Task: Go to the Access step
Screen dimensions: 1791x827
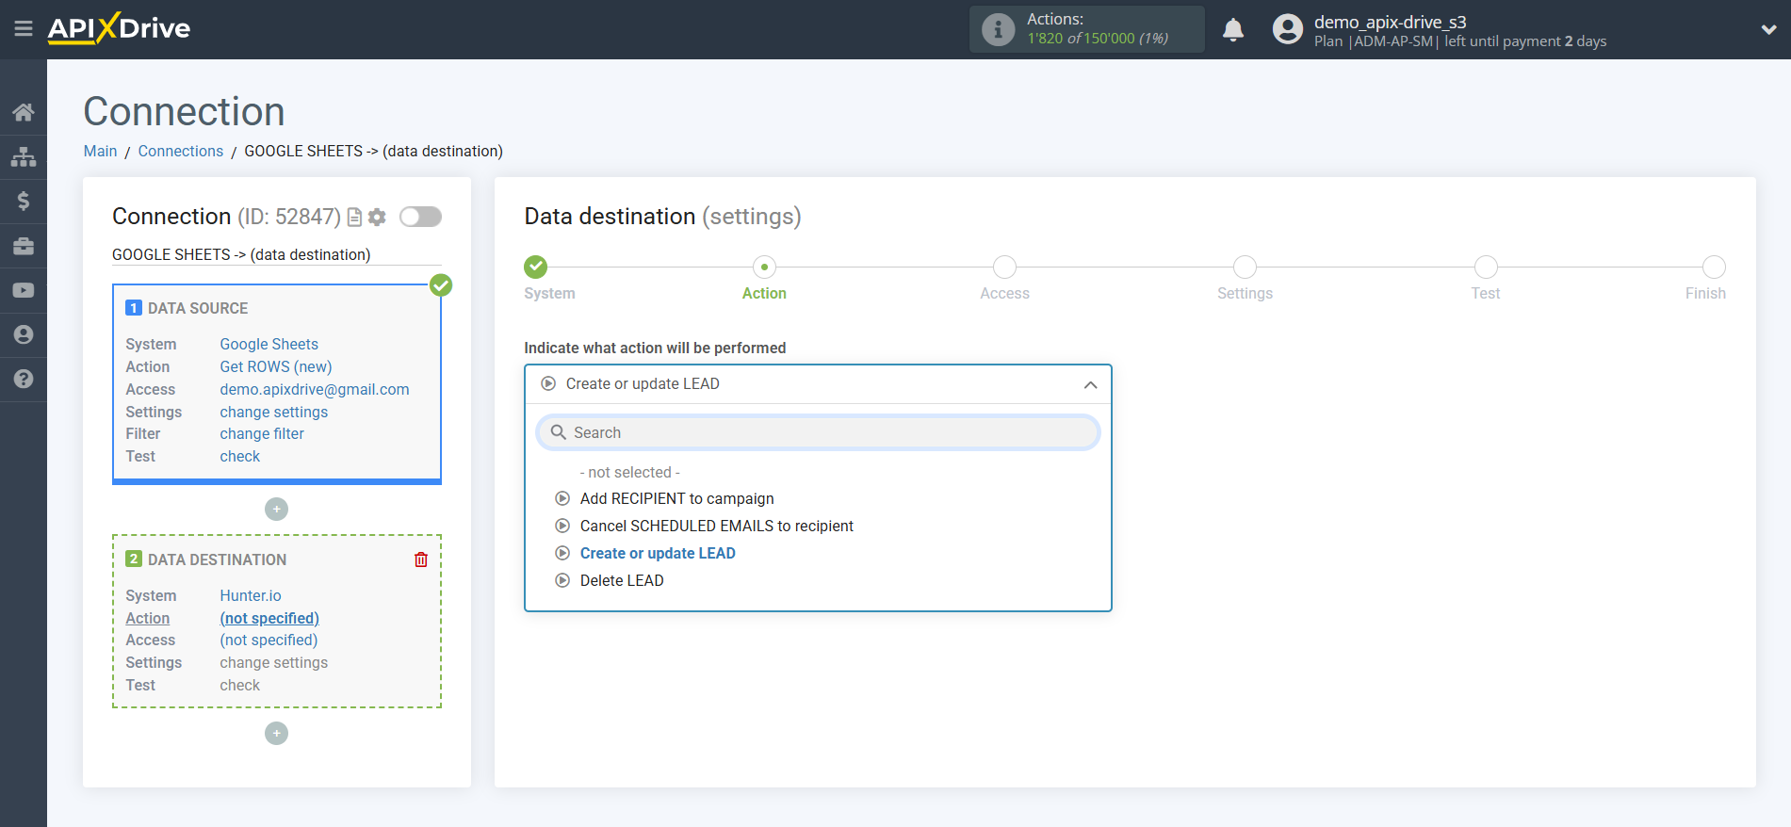Action: pyautogui.click(x=1004, y=268)
